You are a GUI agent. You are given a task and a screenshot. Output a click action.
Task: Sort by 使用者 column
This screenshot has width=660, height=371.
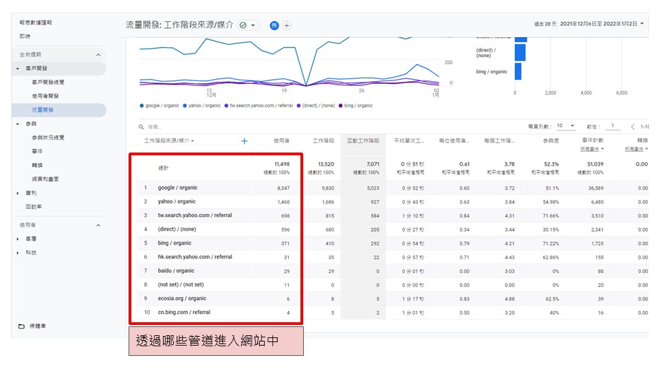click(x=281, y=141)
